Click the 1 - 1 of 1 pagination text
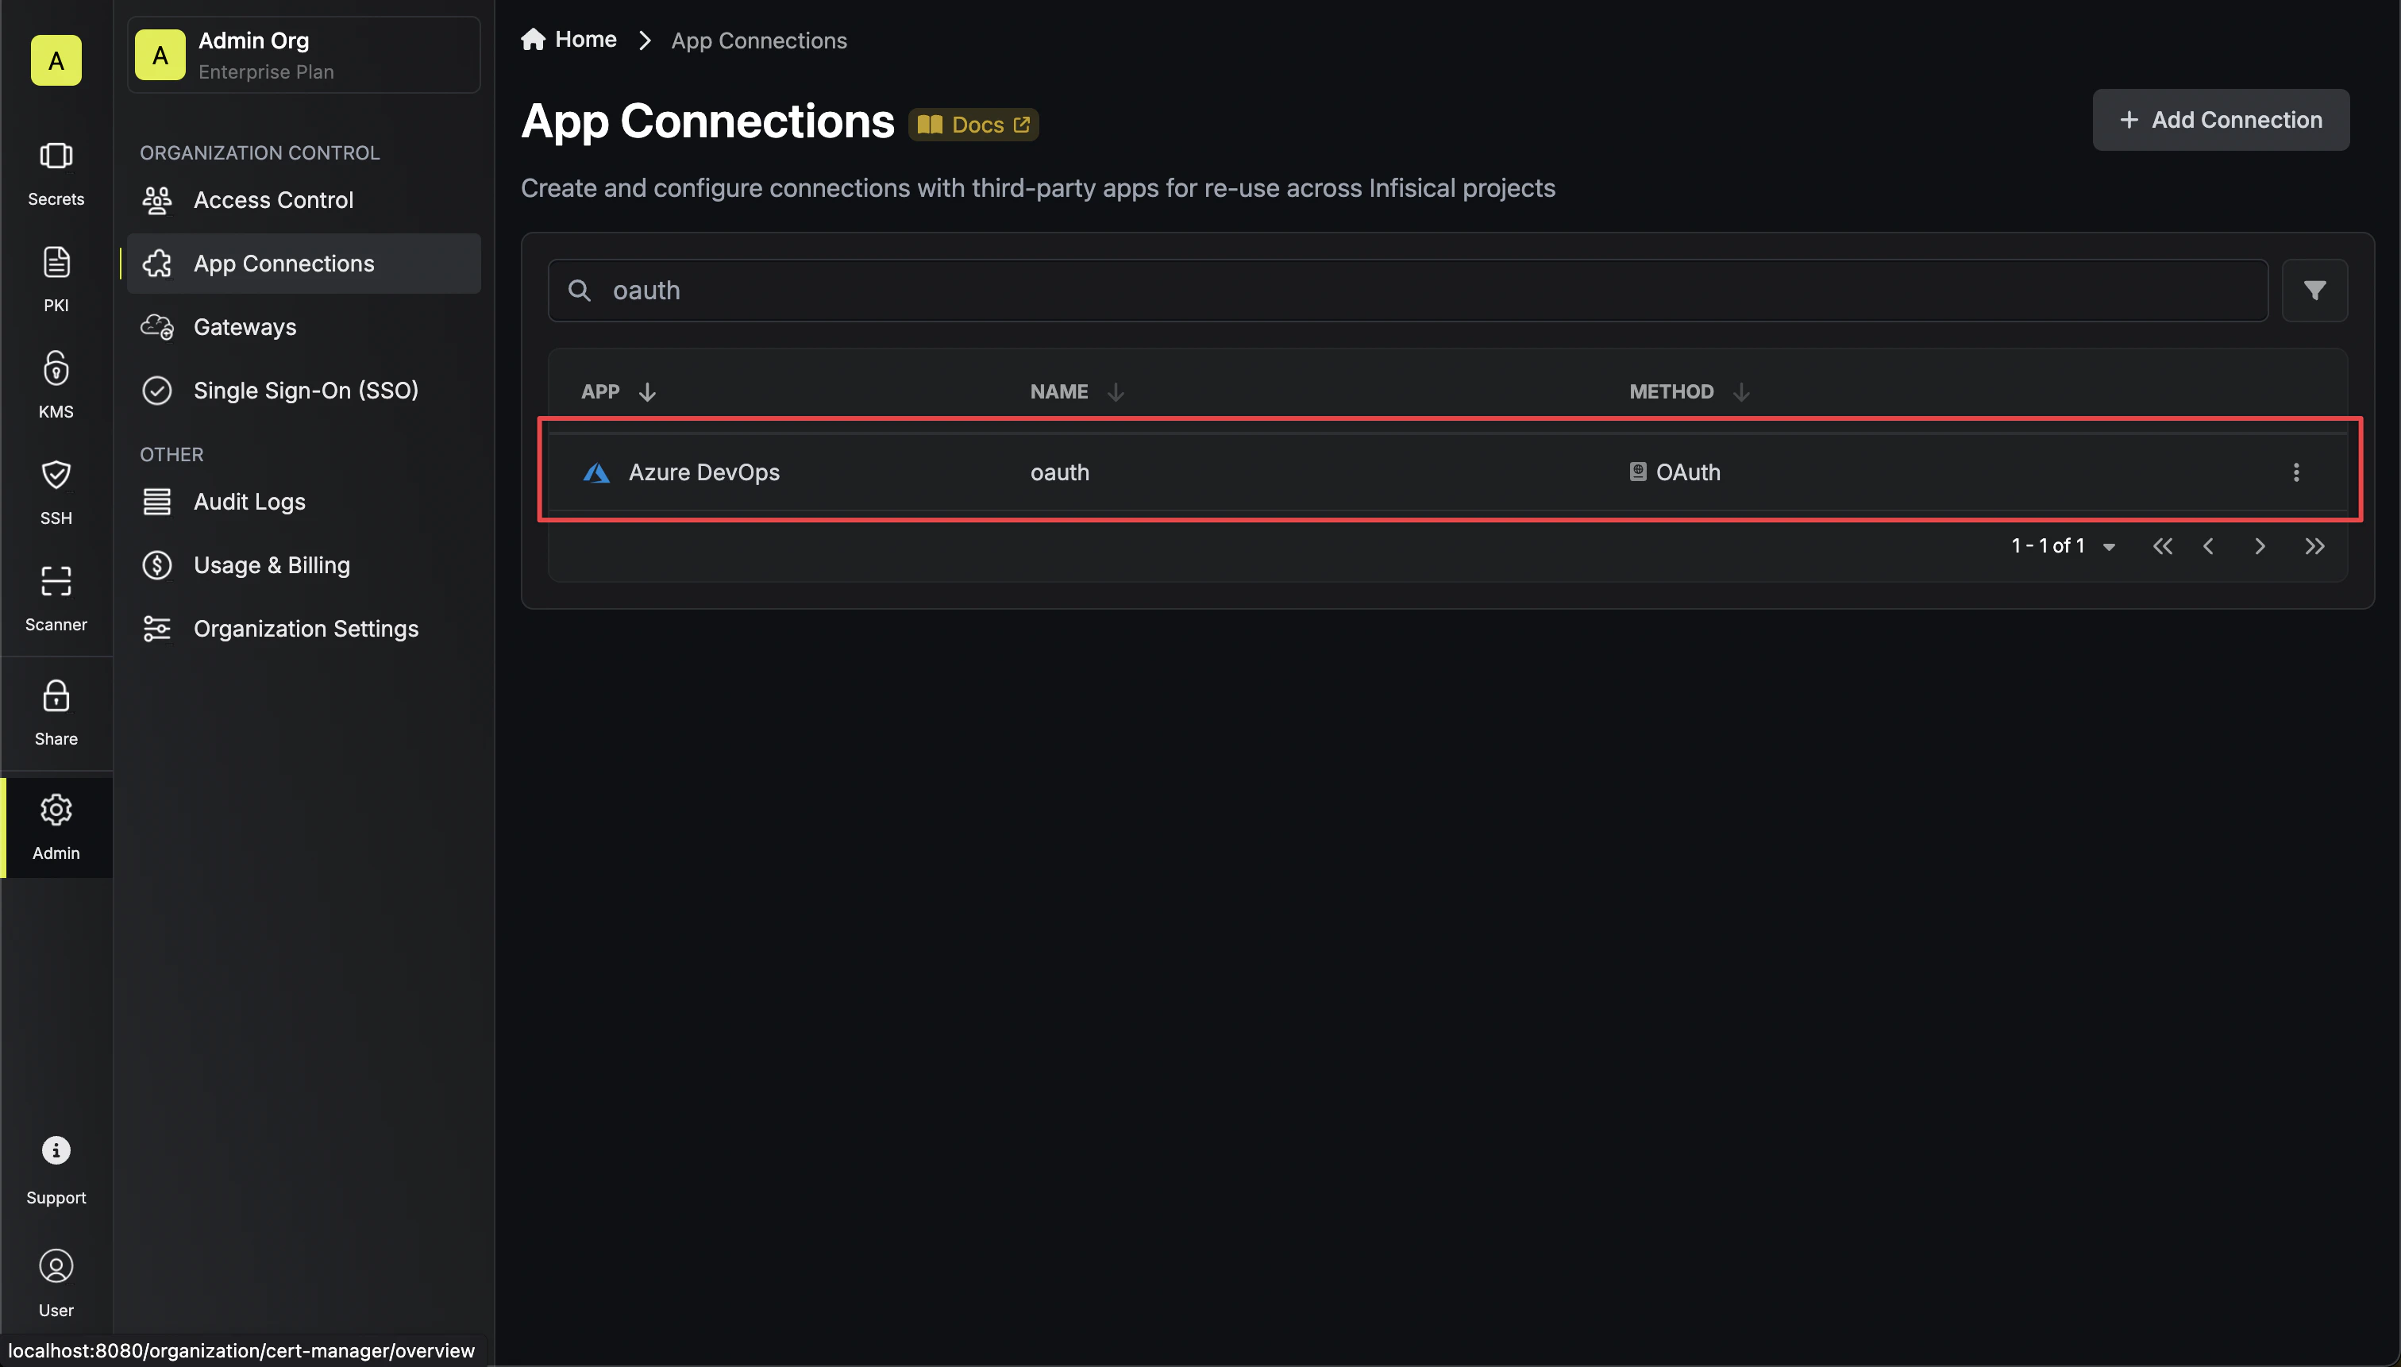 [2047, 546]
